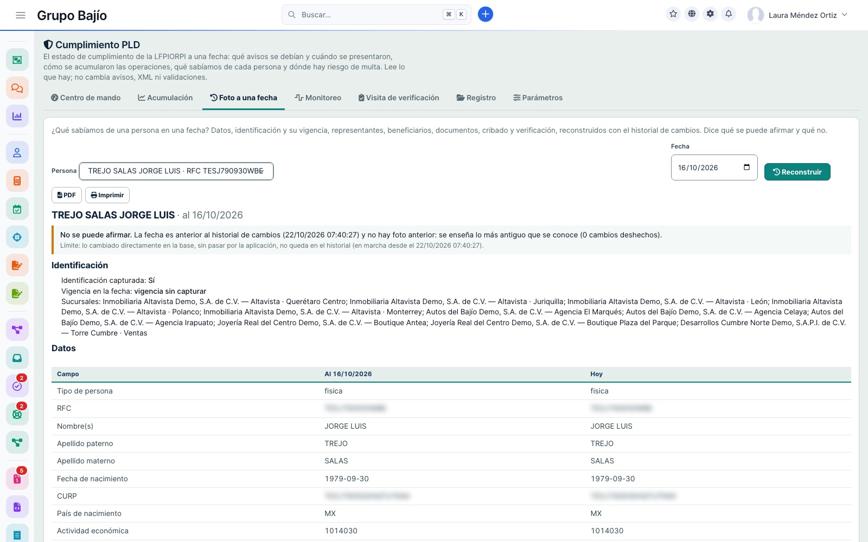
Task: Switch to the Visita de verificación tab
Action: [x=399, y=98]
